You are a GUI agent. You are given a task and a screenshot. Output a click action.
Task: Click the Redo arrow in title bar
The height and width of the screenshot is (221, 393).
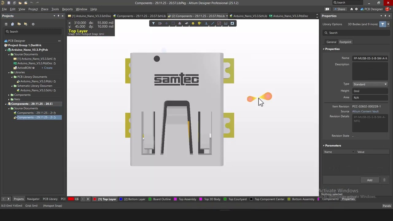point(37,3)
